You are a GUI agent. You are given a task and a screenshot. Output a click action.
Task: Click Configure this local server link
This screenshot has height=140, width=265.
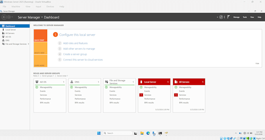[x=77, y=35]
